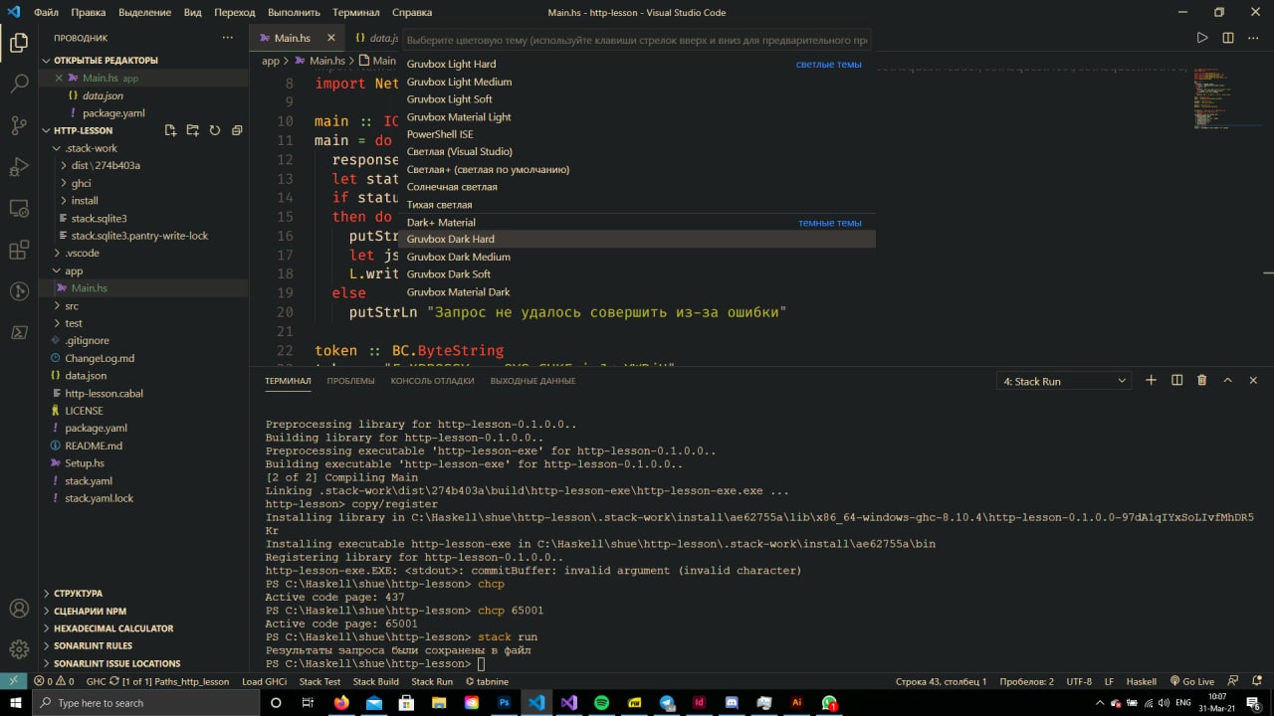Click Load GHCi in the status bar
The height and width of the screenshot is (716, 1274).
point(265,681)
